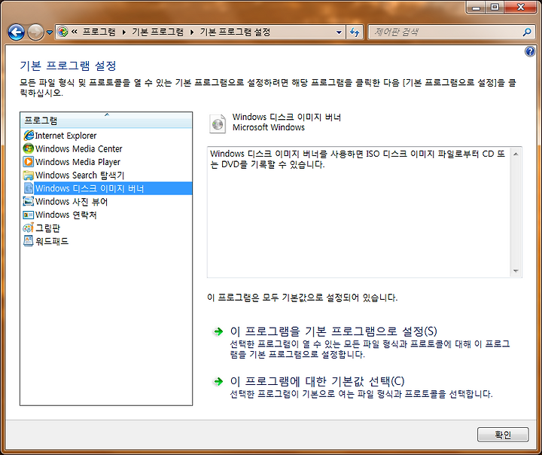Open recent pages dropdown beside forward button
Screen dimensions: 542x455
tap(50, 32)
